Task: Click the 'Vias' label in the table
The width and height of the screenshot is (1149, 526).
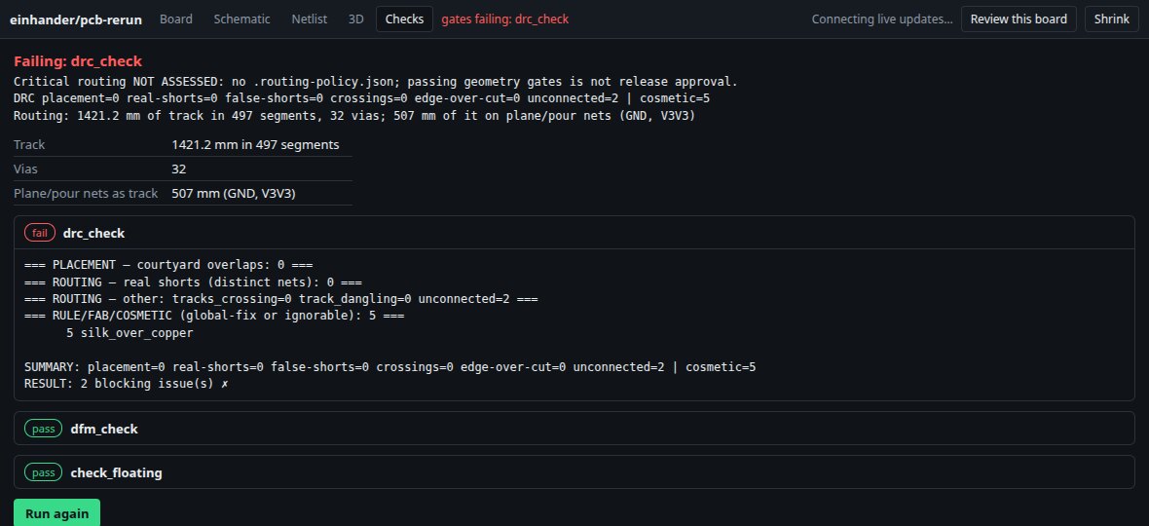Action: [x=25, y=169]
